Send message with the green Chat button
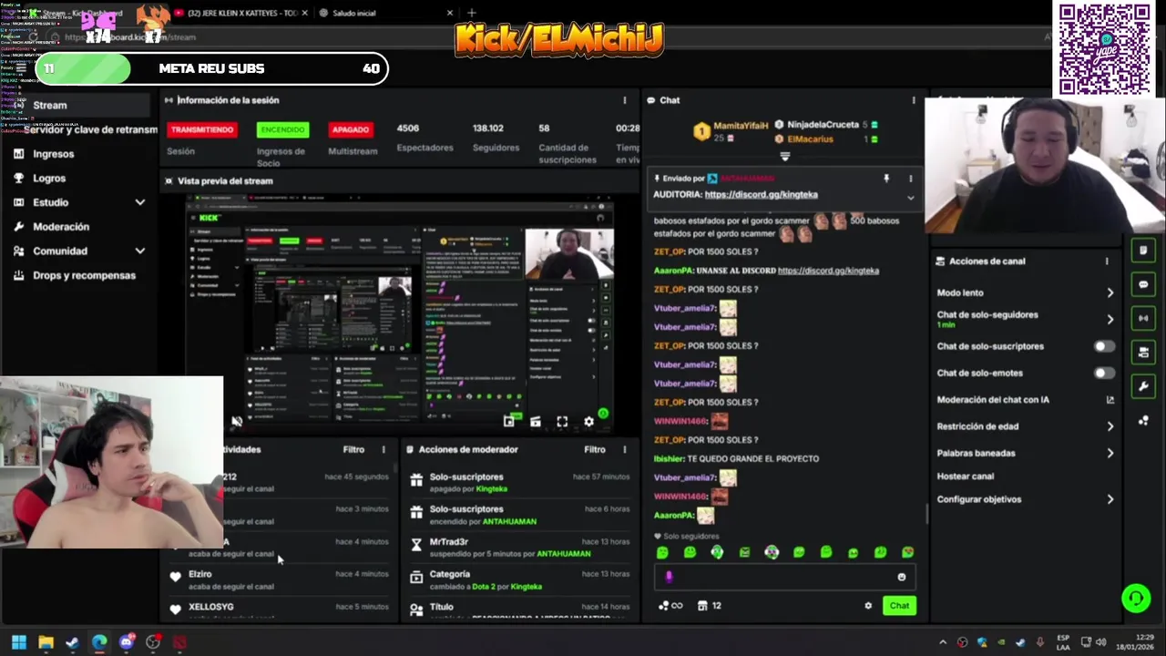This screenshot has height=656, width=1166. pyautogui.click(x=899, y=606)
